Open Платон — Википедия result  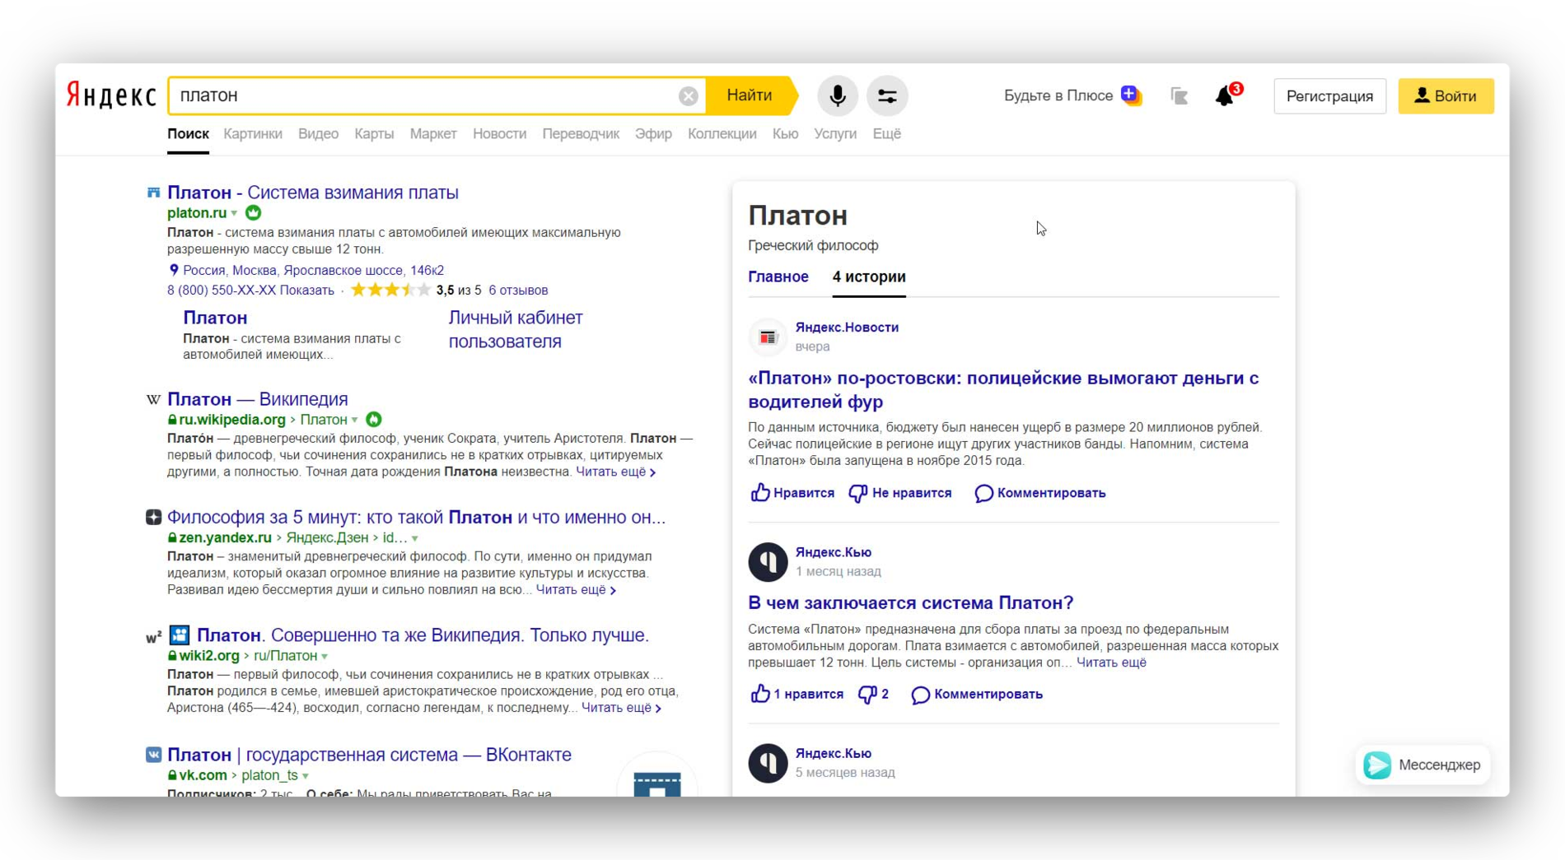point(258,399)
